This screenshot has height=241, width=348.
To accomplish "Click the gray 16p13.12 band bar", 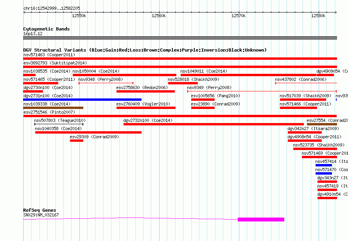I will 180,38.
